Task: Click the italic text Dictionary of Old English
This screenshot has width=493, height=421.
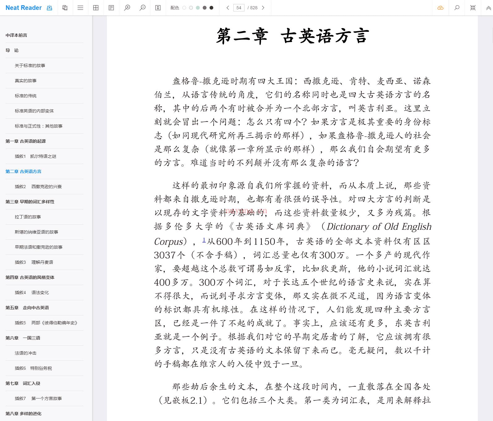Action: [379, 227]
